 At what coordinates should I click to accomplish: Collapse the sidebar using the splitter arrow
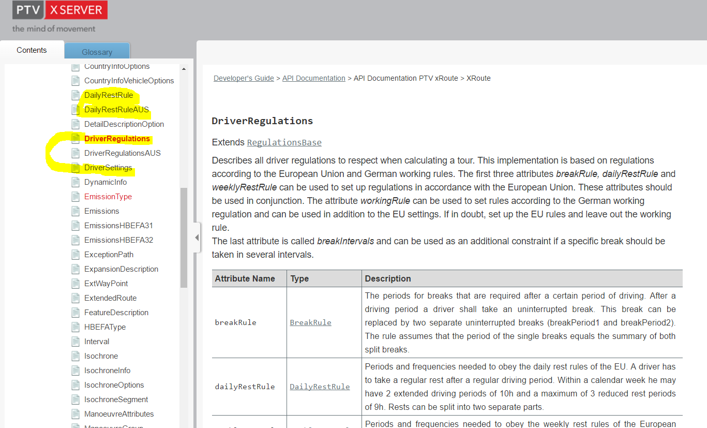tap(197, 238)
